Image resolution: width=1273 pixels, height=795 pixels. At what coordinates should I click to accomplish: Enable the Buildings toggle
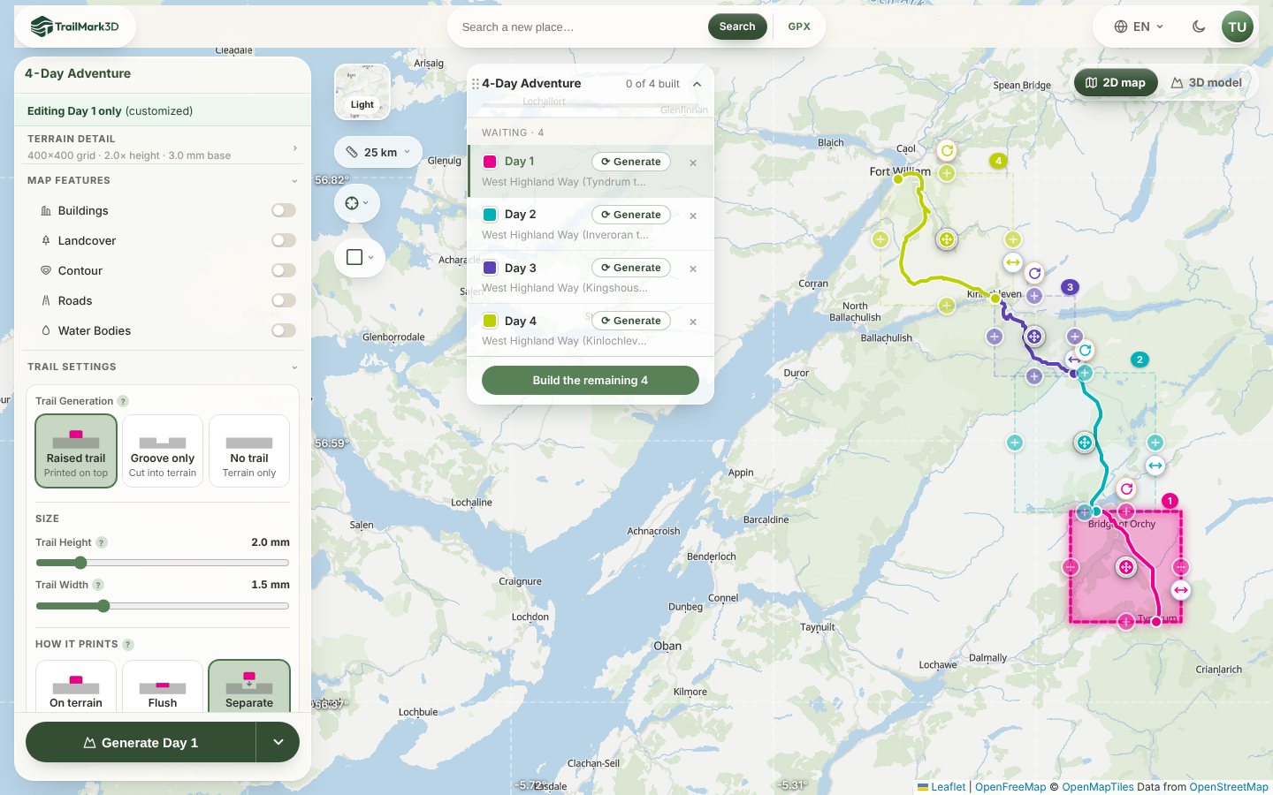tap(284, 210)
